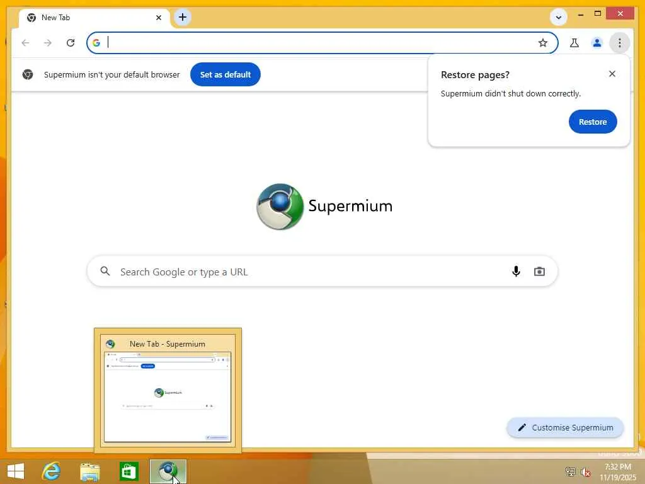Click 'Supermium isn't your default browser' text
Image resolution: width=645 pixels, height=484 pixels.
[112, 74]
